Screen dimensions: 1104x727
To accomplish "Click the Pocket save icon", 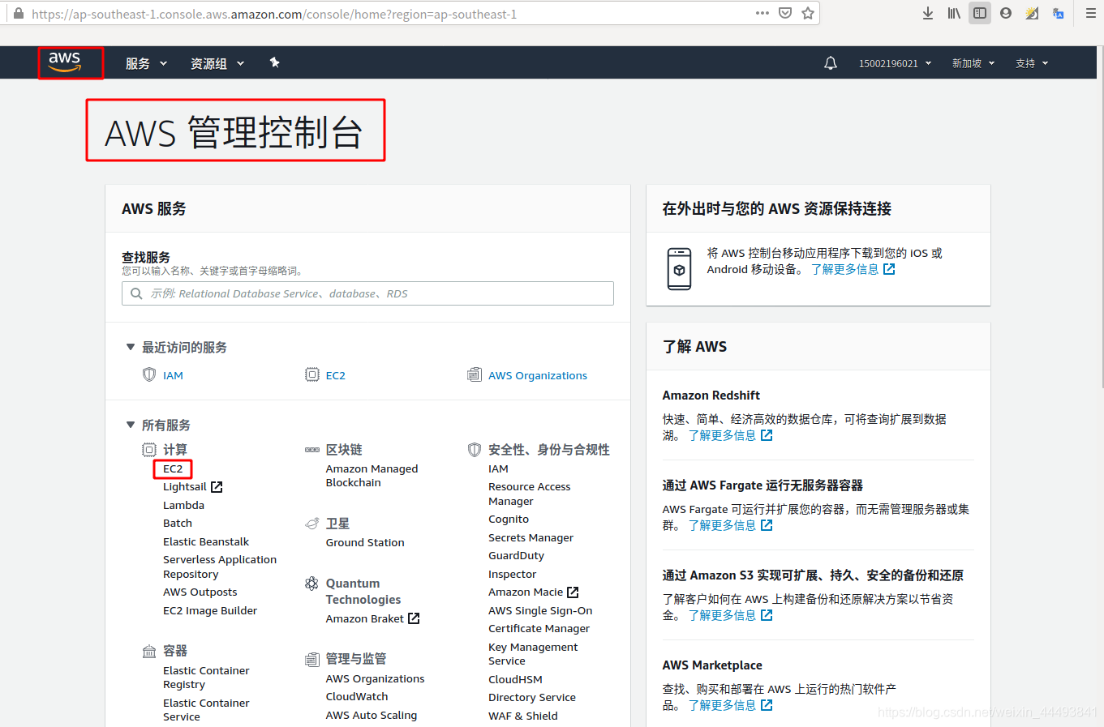I will 785,13.
